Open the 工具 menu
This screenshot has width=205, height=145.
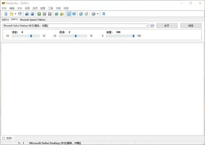pos(51,8)
